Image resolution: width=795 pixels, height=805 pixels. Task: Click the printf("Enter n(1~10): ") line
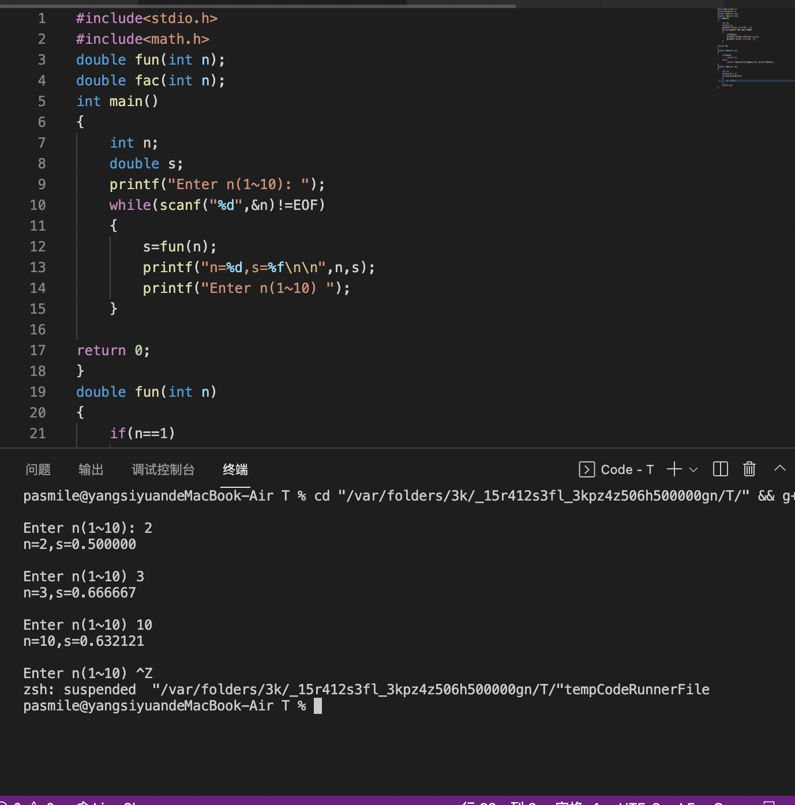point(217,185)
